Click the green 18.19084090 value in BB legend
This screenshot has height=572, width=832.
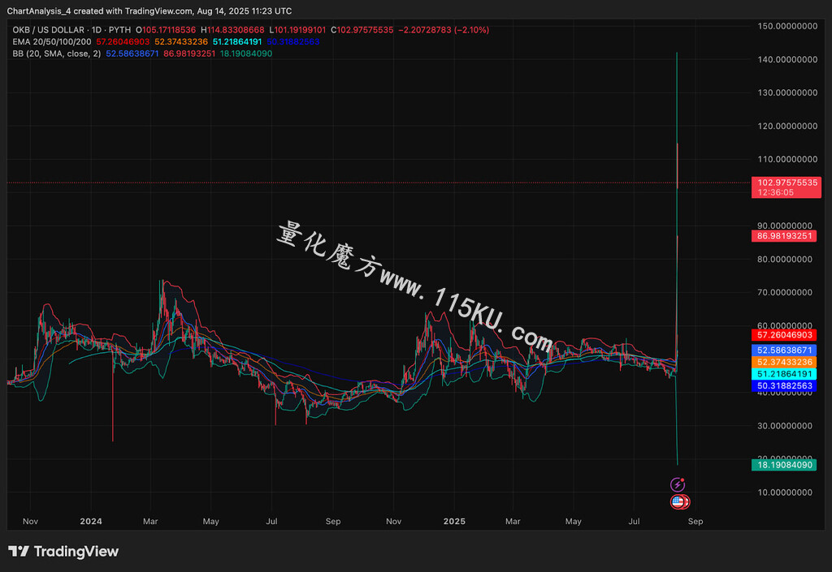246,54
